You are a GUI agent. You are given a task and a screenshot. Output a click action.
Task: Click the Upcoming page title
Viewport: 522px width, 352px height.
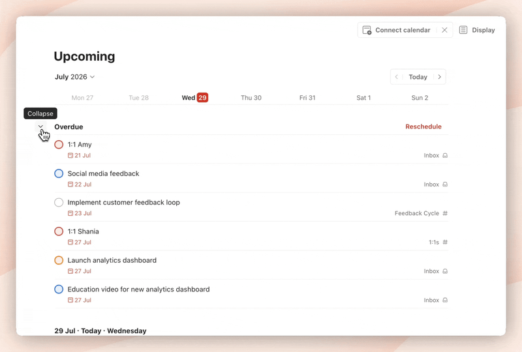tap(85, 56)
